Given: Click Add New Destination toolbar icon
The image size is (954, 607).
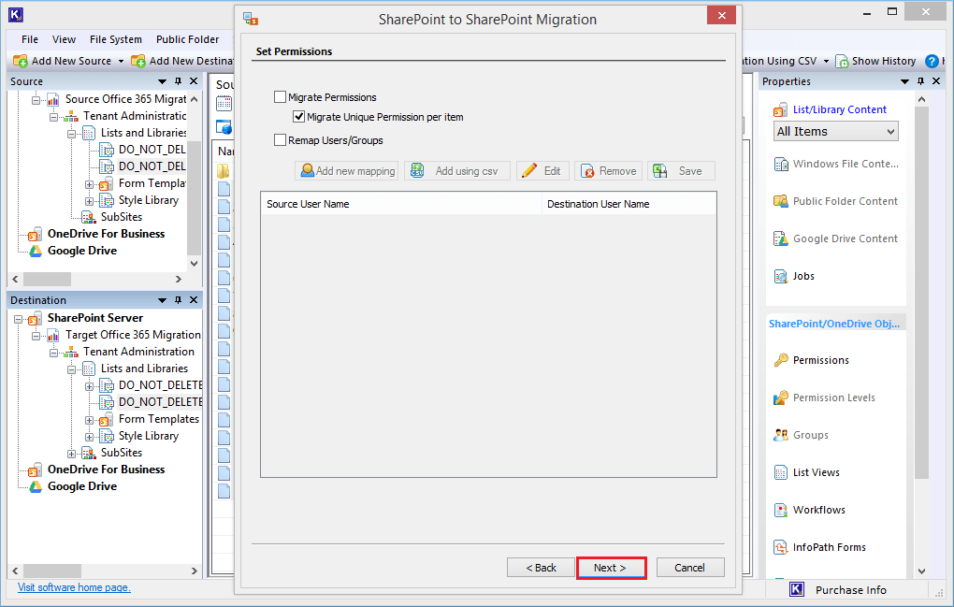Looking at the screenshot, I should point(138,61).
